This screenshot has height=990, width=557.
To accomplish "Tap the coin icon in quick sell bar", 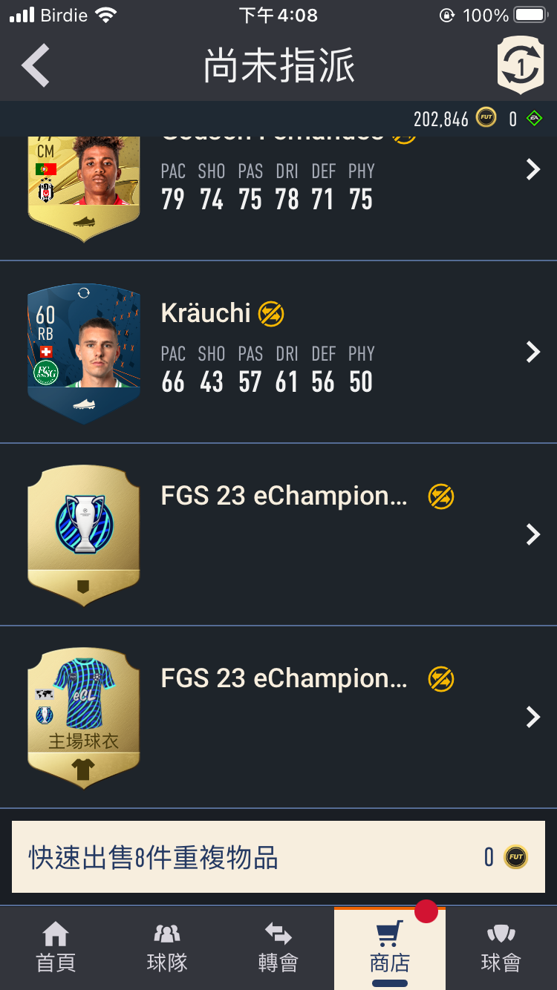I will click(516, 857).
